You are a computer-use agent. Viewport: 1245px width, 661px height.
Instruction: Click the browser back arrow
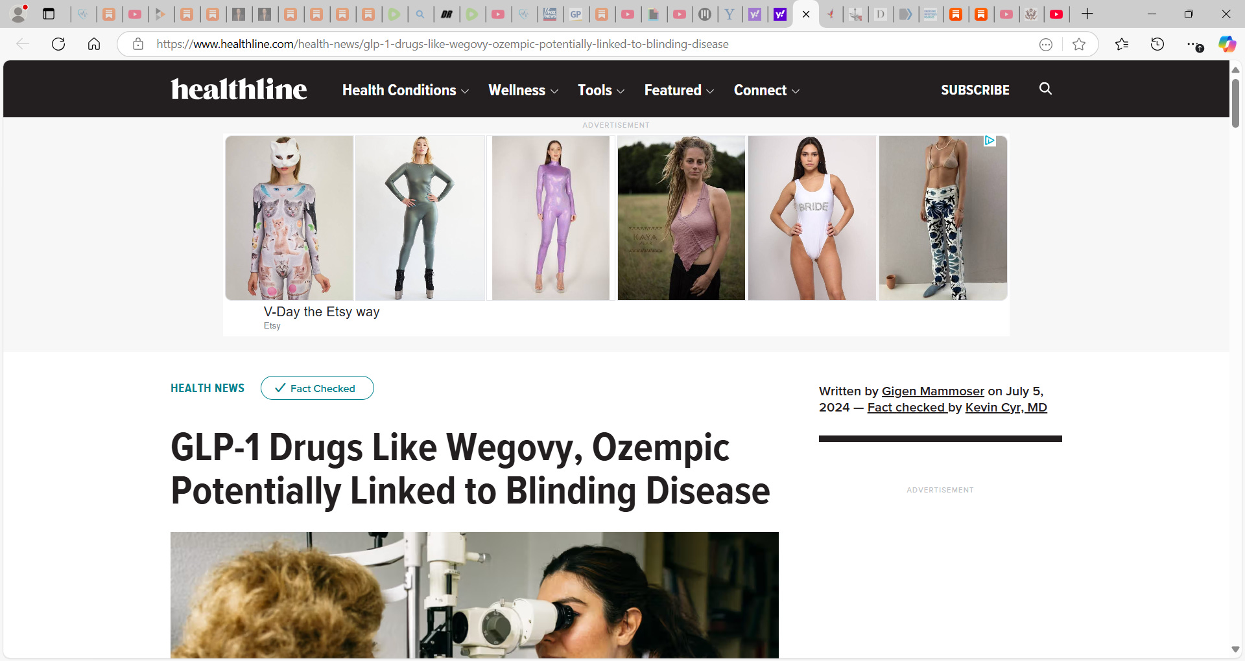tap(23, 44)
